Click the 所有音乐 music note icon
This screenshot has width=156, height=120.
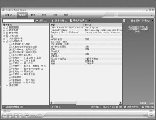(x=7, y=27)
